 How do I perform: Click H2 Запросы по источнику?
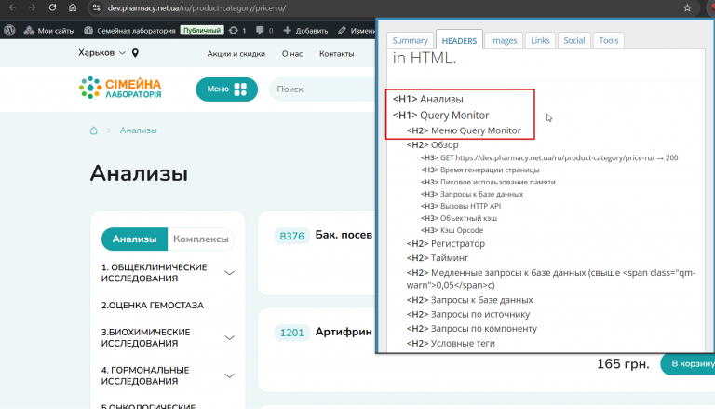pyautogui.click(x=468, y=314)
